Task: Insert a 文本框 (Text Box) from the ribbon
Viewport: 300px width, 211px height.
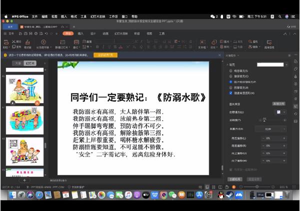Action: (202, 43)
